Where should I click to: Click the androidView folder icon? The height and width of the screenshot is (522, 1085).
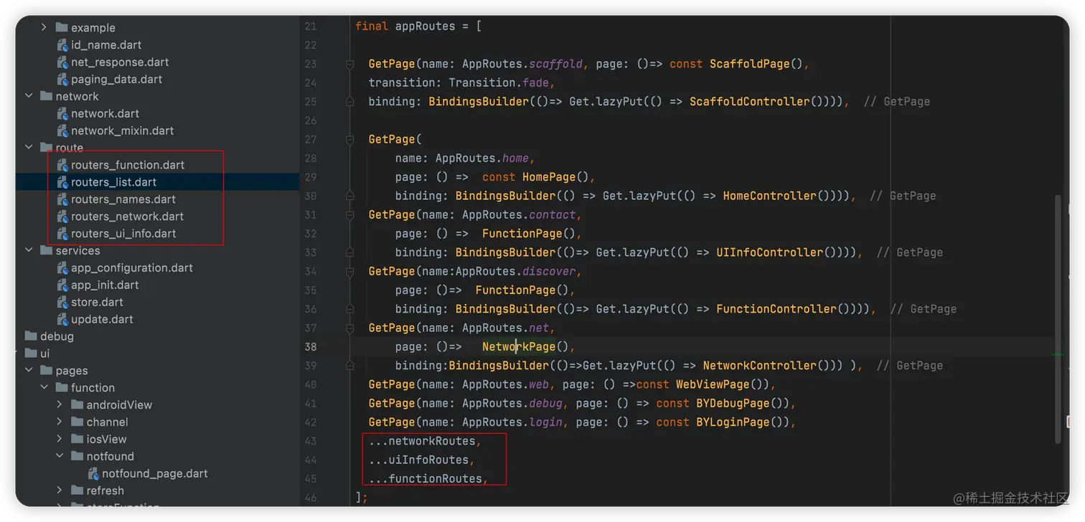(x=77, y=404)
